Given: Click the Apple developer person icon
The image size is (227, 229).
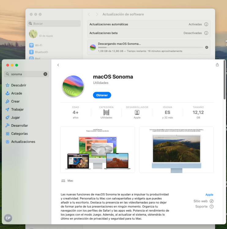Looking at the screenshot, I should tap(137, 112).
